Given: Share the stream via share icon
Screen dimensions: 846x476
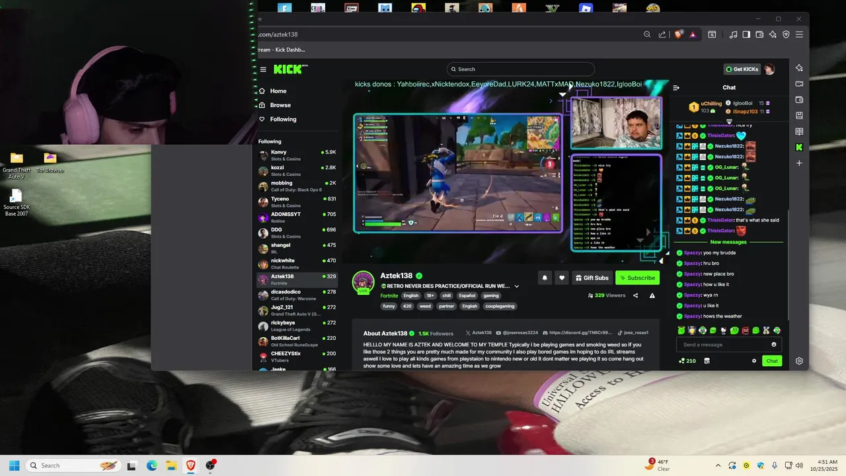Looking at the screenshot, I should 635,296.
